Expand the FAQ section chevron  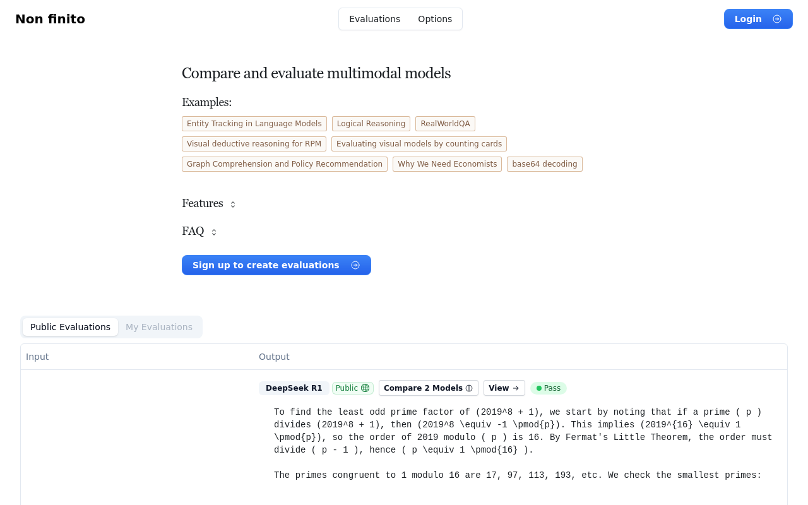click(x=214, y=232)
